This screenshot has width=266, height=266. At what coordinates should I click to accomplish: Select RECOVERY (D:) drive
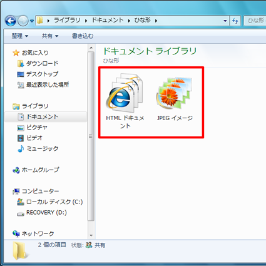[42, 213]
